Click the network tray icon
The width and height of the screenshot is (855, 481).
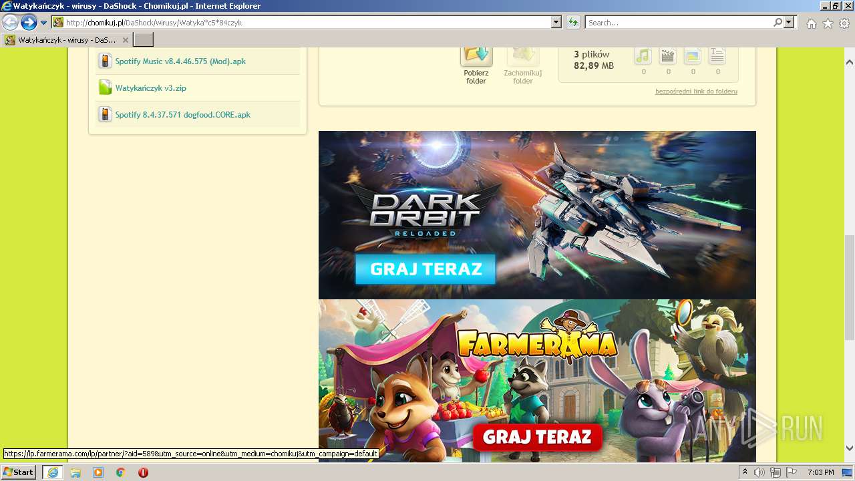776,472
